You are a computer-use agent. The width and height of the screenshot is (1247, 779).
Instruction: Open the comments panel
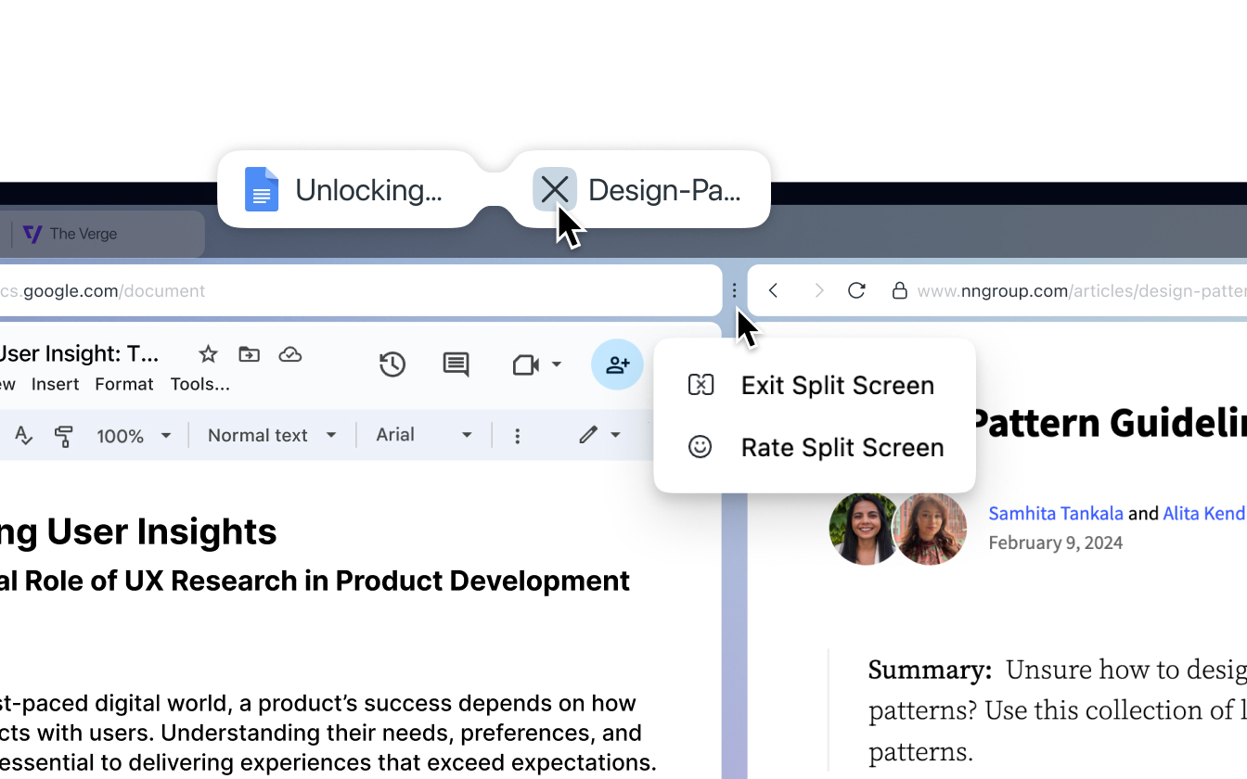tap(456, 364)
